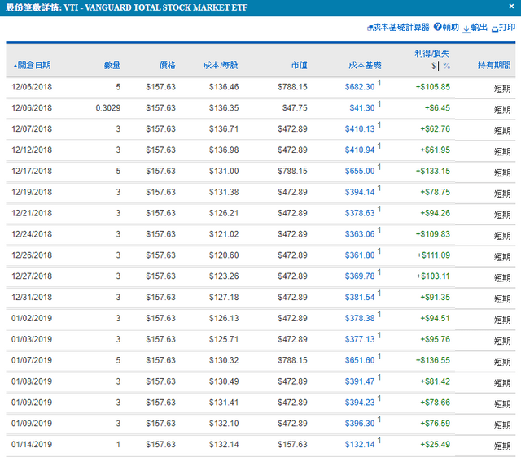The width and height of the screenshot is (521, 457).
Task: Sort by 價格 column header
Action: [167, 65]
